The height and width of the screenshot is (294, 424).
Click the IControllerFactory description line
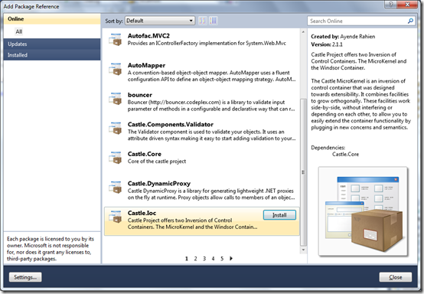click(207, 44)
